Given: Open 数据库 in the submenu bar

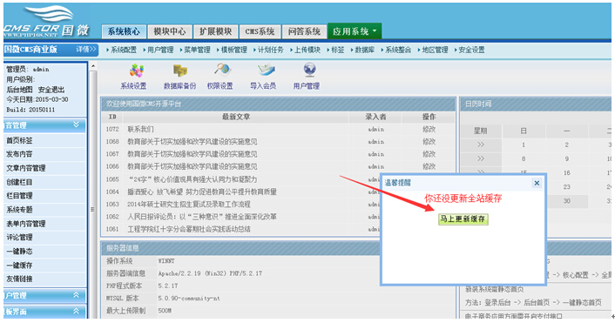Looking at the screenshot, I should (364, 50).
